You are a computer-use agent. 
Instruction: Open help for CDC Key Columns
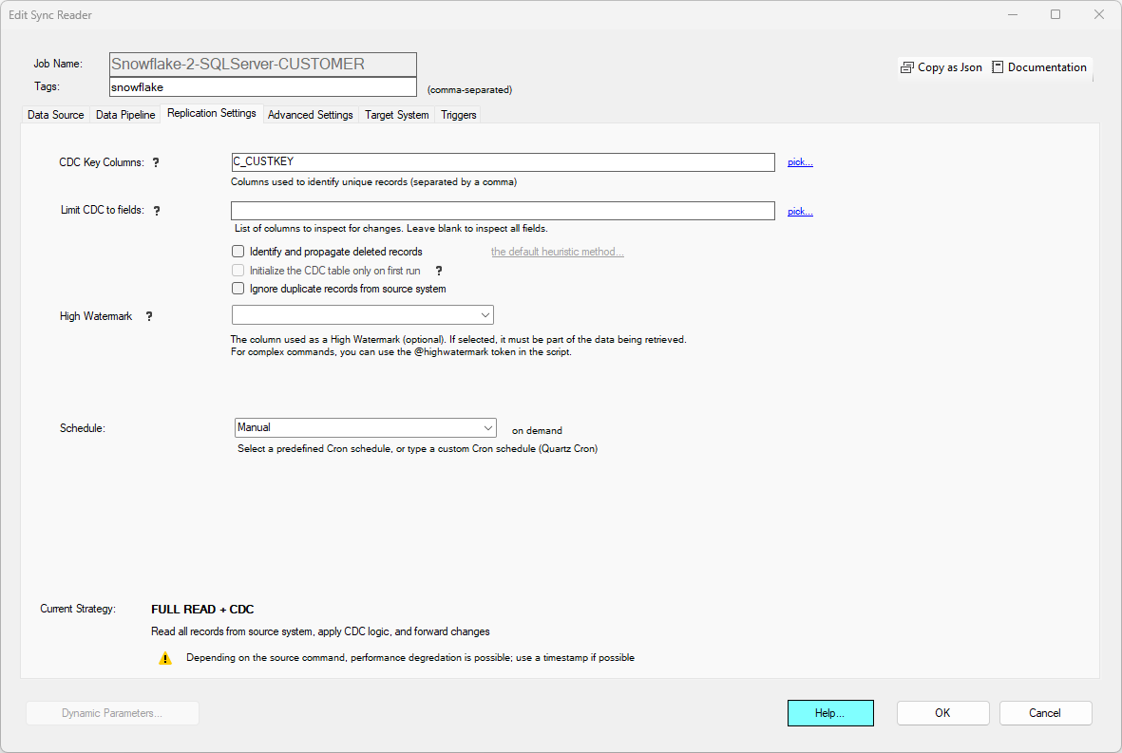(156, 162)
